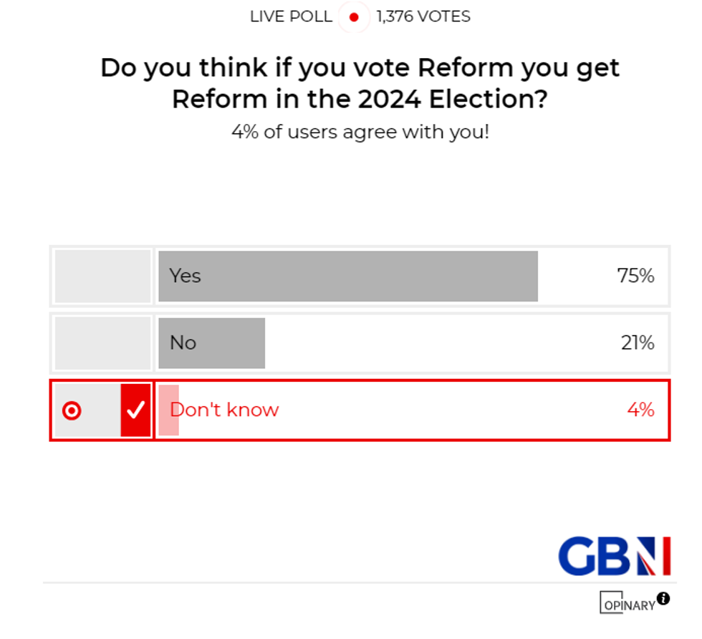Click the '4% of users agree' message
Image resolution: width=702 pixels, height=639 pixels.
pyautogui.click(x=360, y=132)
